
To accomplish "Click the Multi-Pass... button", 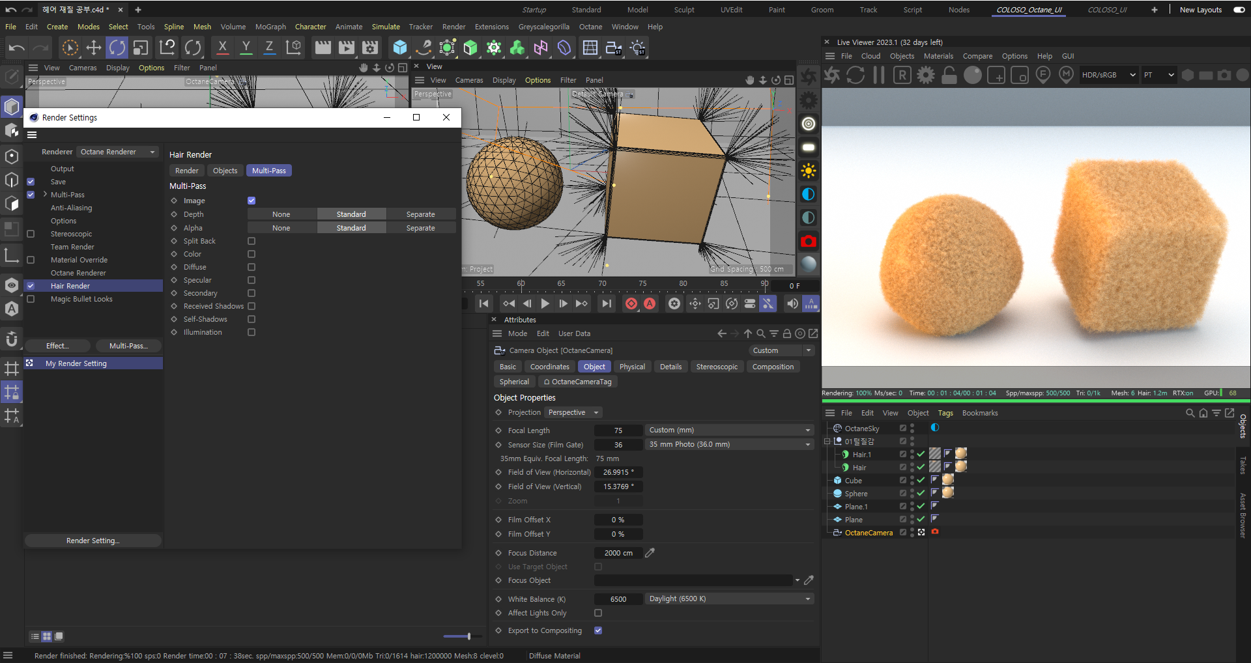I will pyautogui.click(x=128, y=346).
